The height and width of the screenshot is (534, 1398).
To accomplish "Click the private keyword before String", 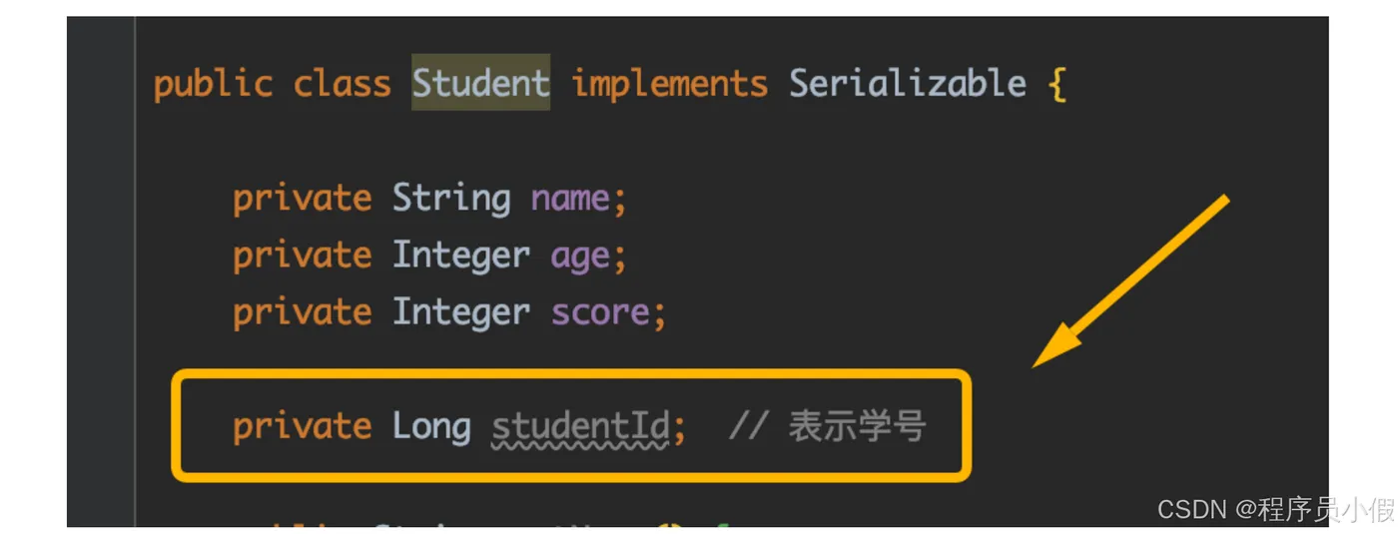I will (302, 198).
